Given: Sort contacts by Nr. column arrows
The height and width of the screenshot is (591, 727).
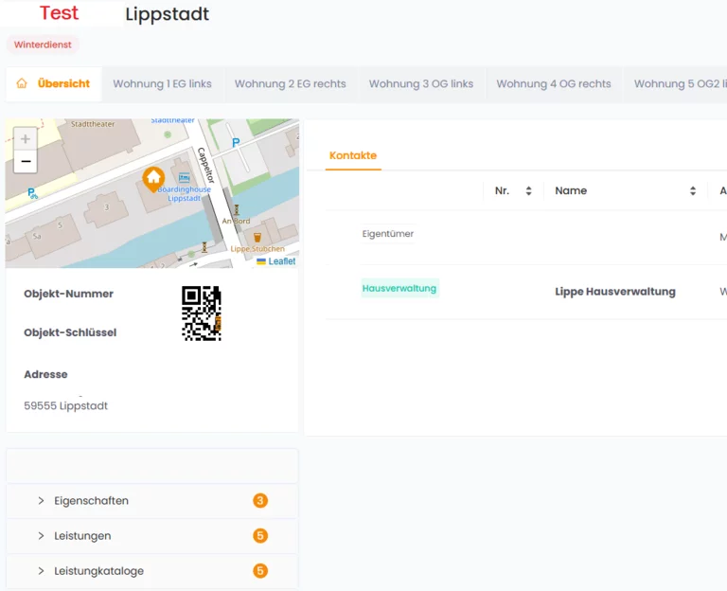Looking at the screenshot, I should [528, 191].
